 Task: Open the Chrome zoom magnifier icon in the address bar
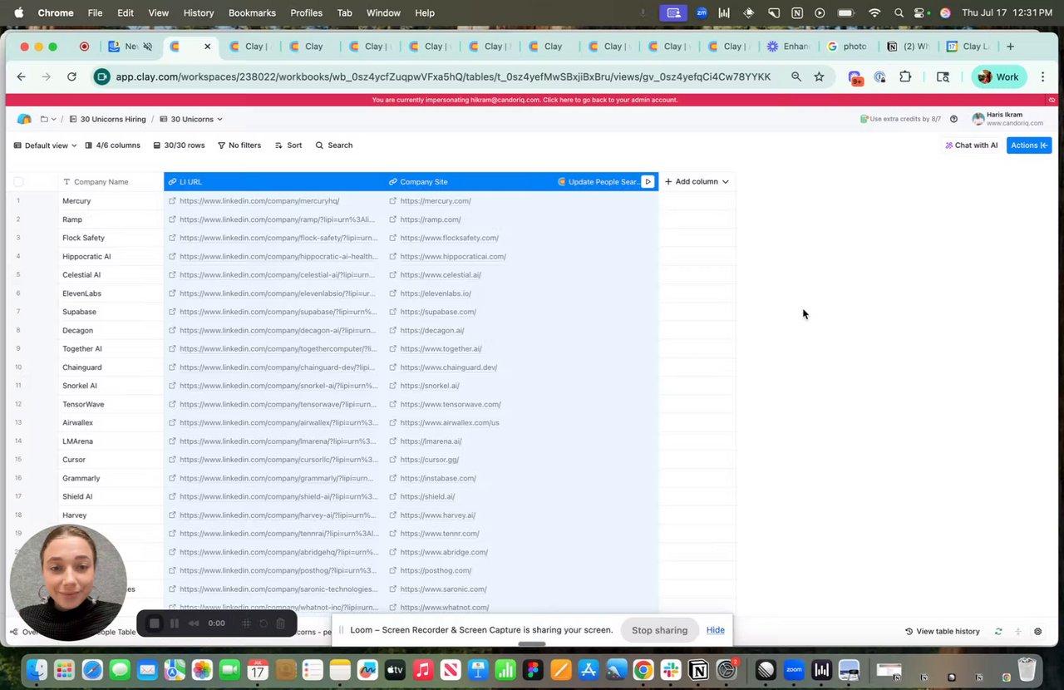(796, 76)
